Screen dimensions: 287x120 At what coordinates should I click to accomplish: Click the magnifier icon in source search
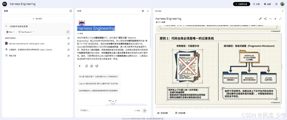6,26
